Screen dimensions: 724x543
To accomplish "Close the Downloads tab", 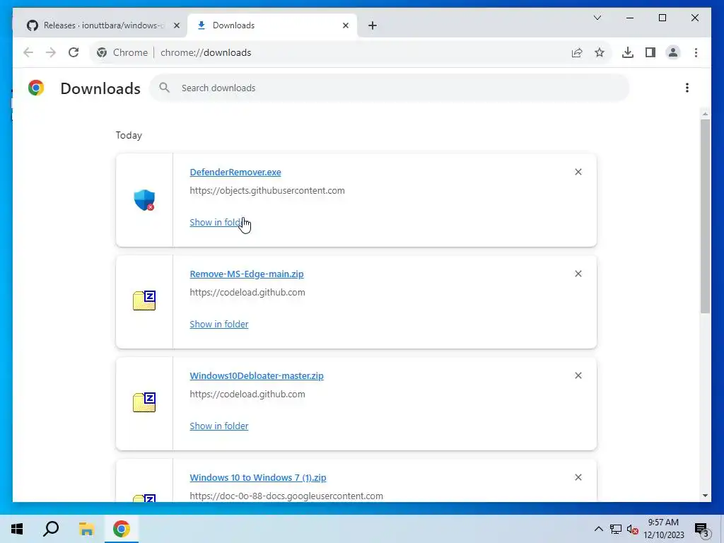I will coord(345,25).
